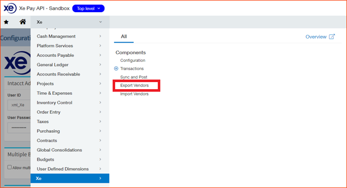This screenshot has width=347, height=188.
Task: Open the home icon
Action: click(22, 22)
